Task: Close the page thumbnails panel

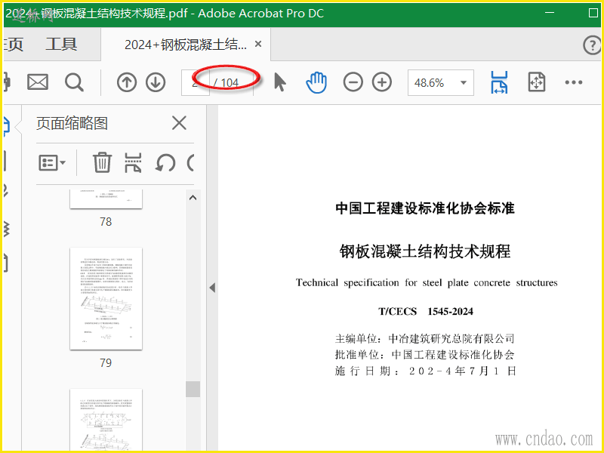Action: 179,123
